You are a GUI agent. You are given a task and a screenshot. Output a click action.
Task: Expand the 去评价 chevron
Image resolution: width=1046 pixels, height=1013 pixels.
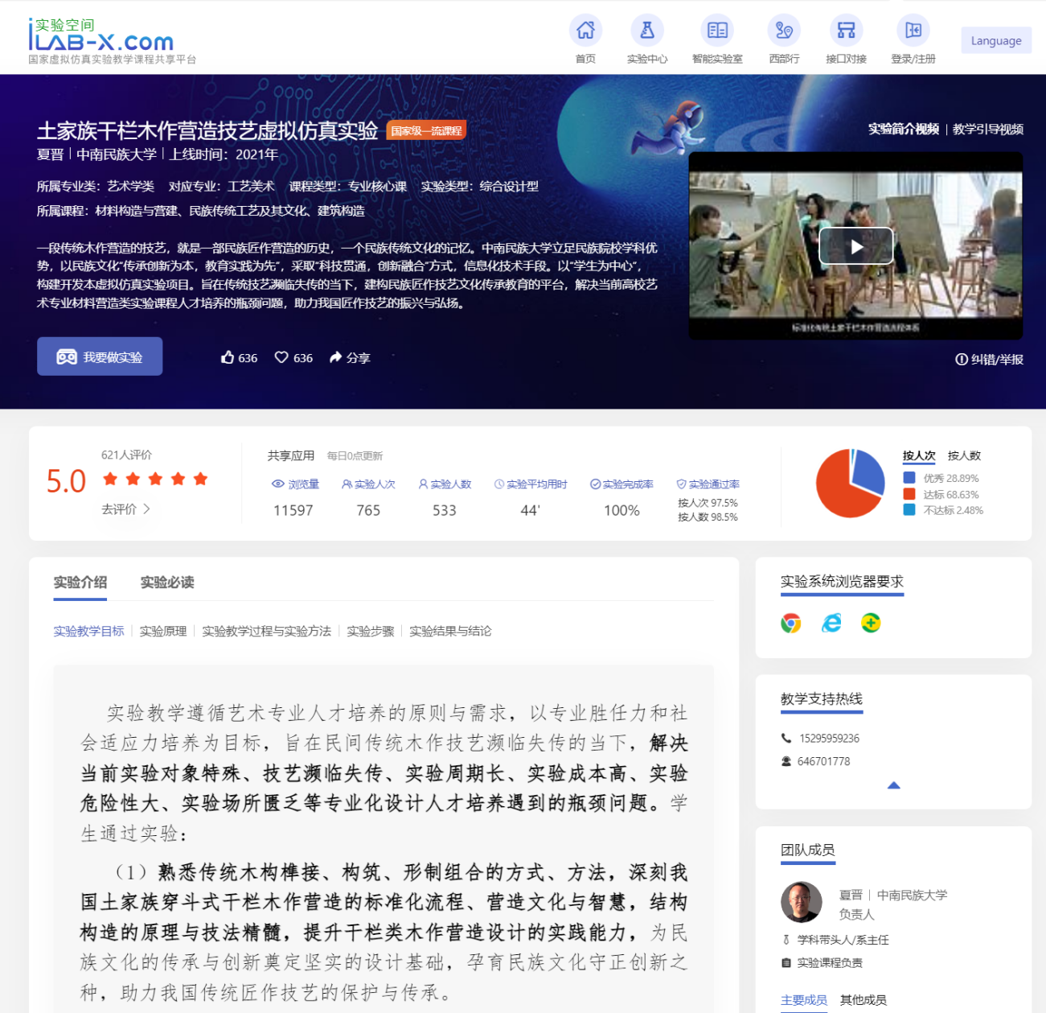[x=146, y=509]
